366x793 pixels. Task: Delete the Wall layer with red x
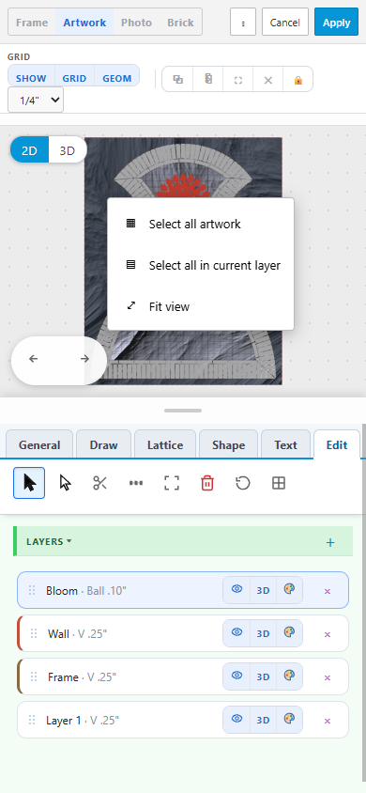[x=328, y=634]
